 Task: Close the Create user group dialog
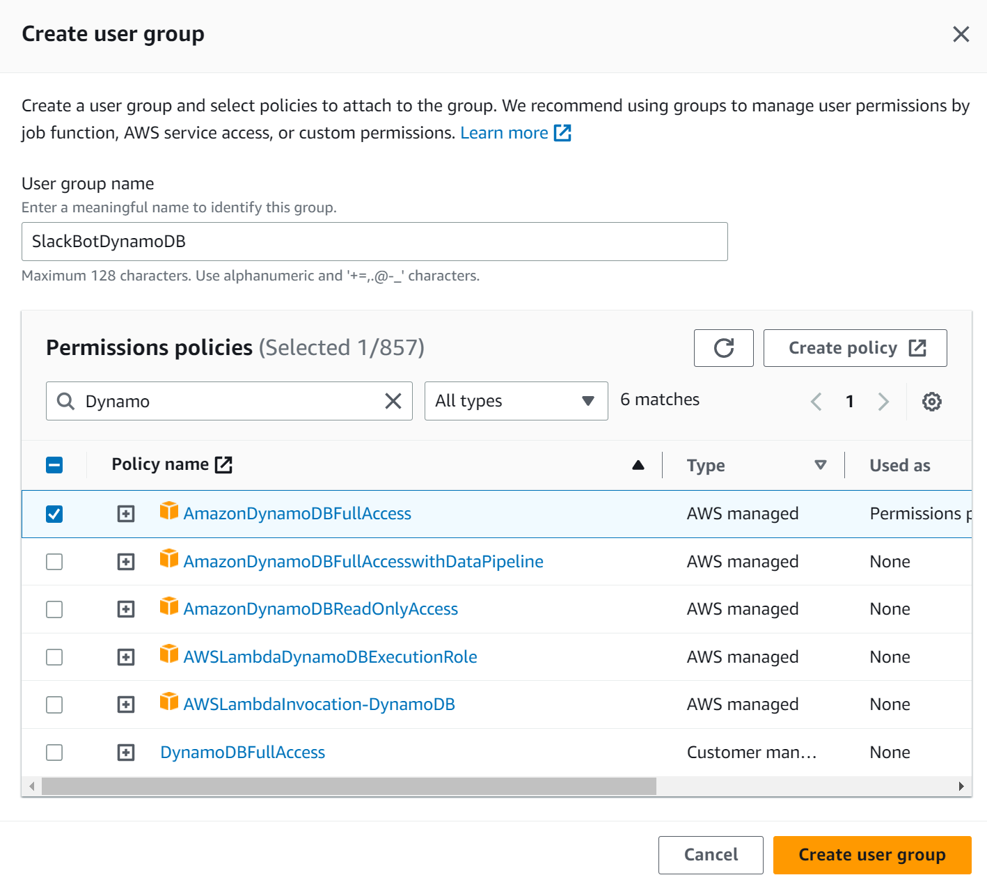(961, 33)
